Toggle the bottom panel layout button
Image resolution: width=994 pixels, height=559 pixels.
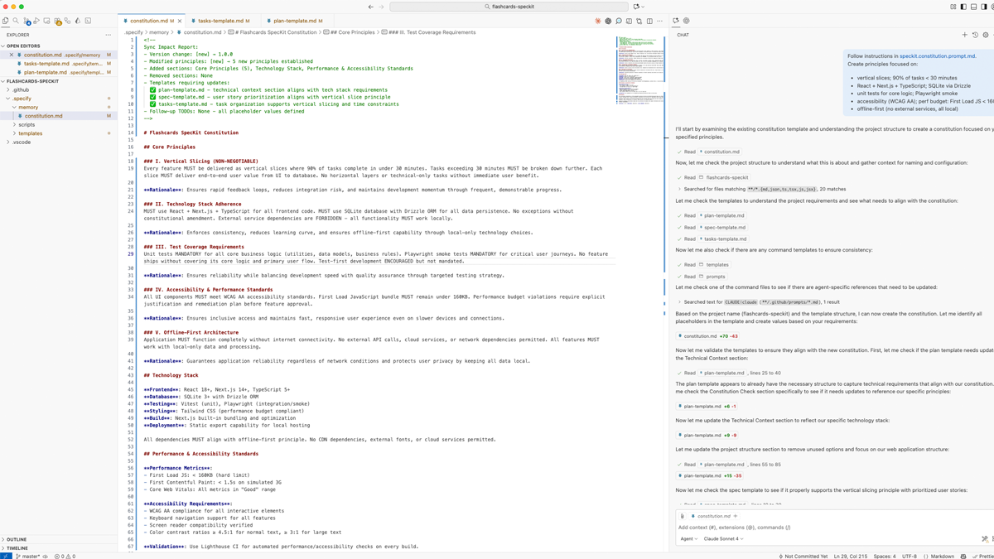[x=973, y=7]
